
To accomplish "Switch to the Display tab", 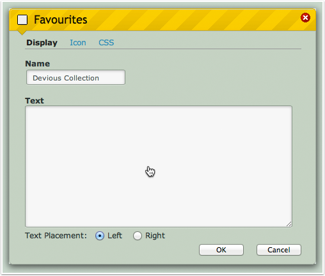I will [42, 43].
